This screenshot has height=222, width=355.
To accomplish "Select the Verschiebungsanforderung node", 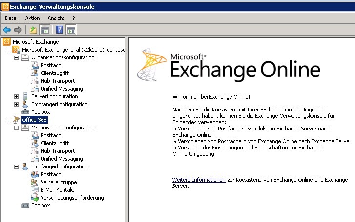I will pyautogui.click(x=72, y=198).
